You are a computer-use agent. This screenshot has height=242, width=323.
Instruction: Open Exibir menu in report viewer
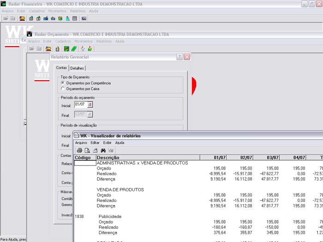[107, 143]
